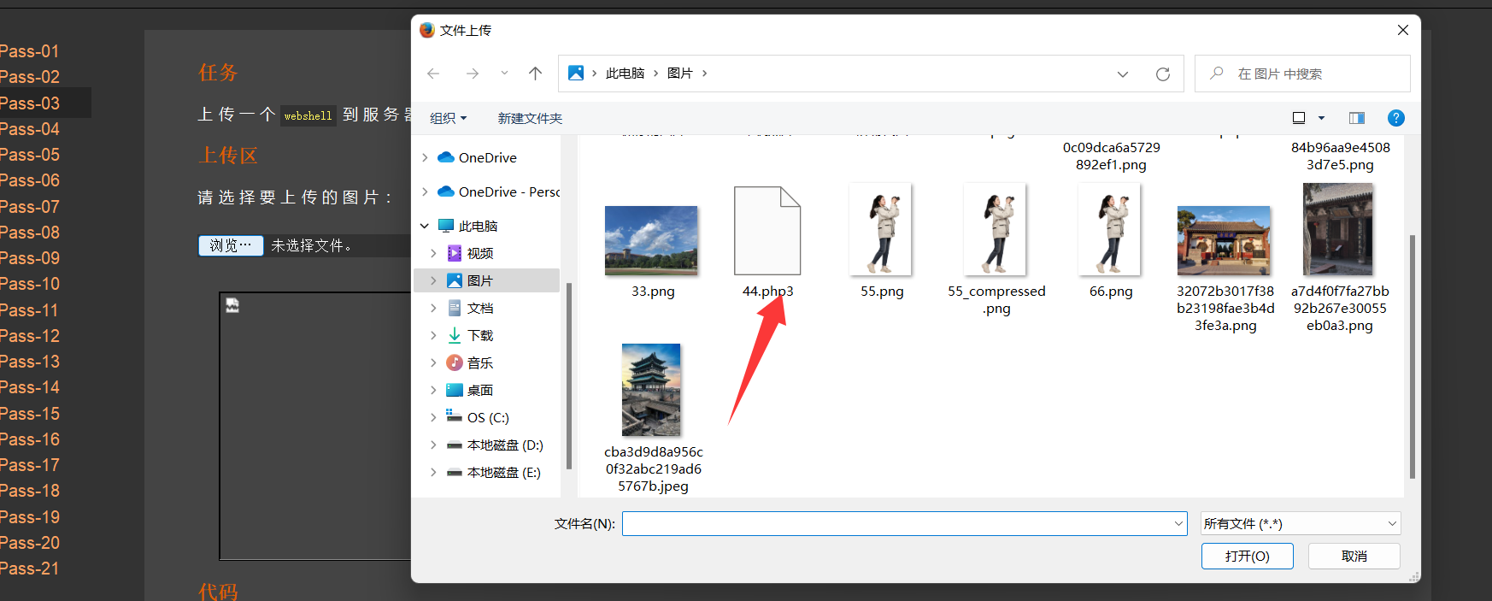Screen dimensions: 1492x601
Task: Click the 打开(O) button
Action: 1247,556
